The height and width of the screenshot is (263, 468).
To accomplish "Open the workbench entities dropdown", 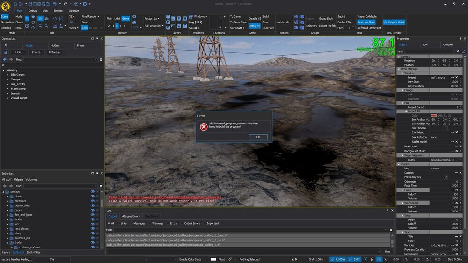I will (x=284, y=22).
